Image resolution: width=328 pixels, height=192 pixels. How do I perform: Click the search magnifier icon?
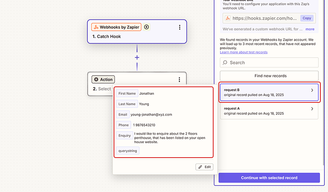[225, 63]
